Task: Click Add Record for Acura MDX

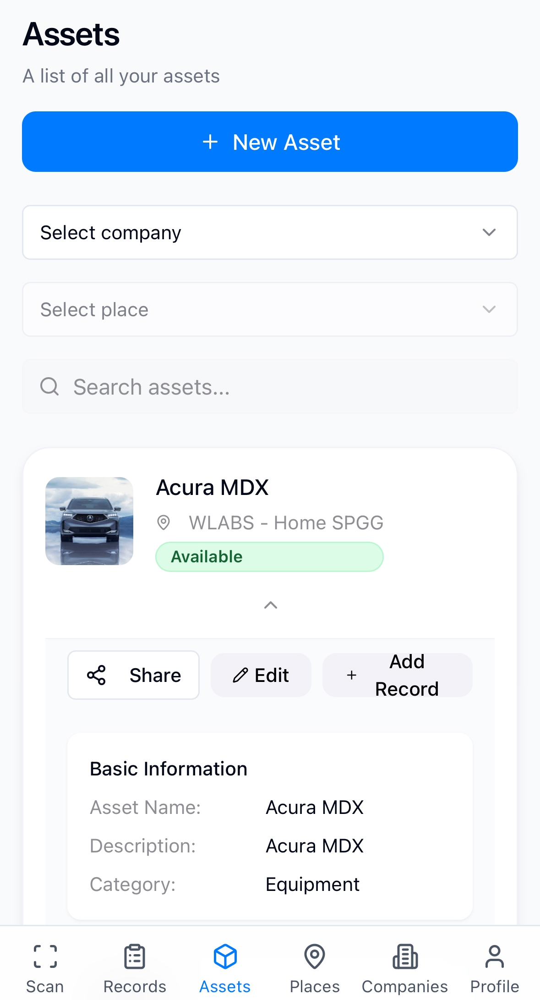Action: point(397,675)
